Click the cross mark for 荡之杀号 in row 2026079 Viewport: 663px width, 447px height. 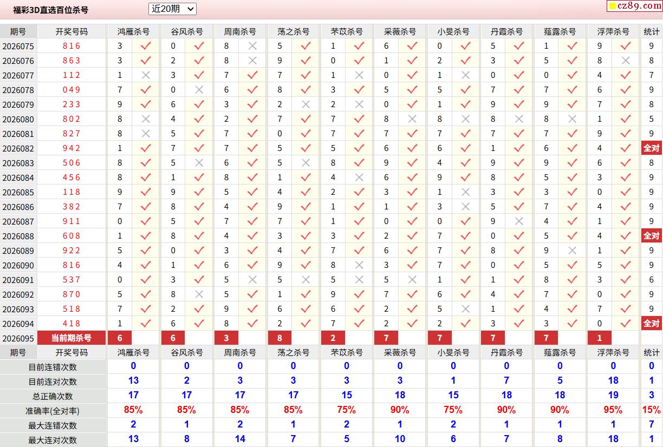coord(305,104)
